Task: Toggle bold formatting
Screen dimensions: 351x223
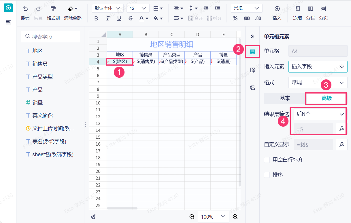Action: [96, 18]
